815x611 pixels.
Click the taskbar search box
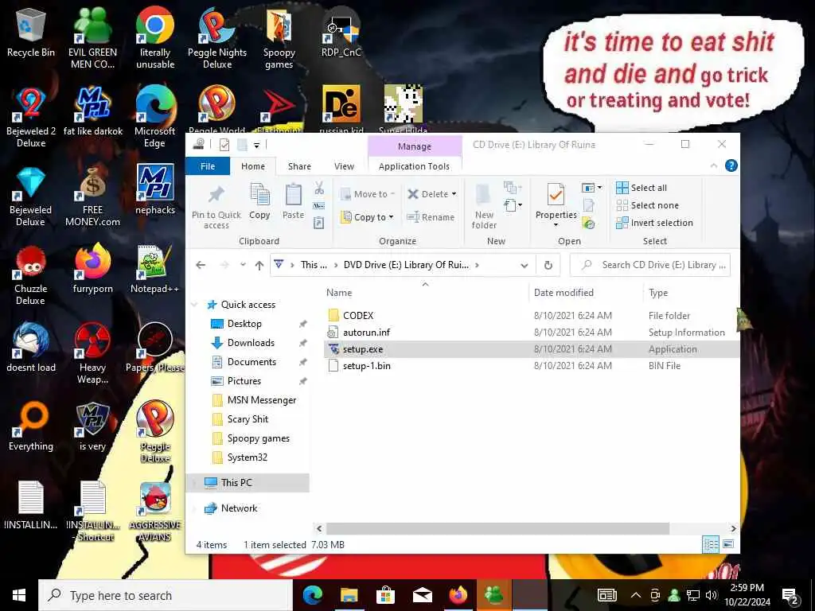tap(166, 595)
